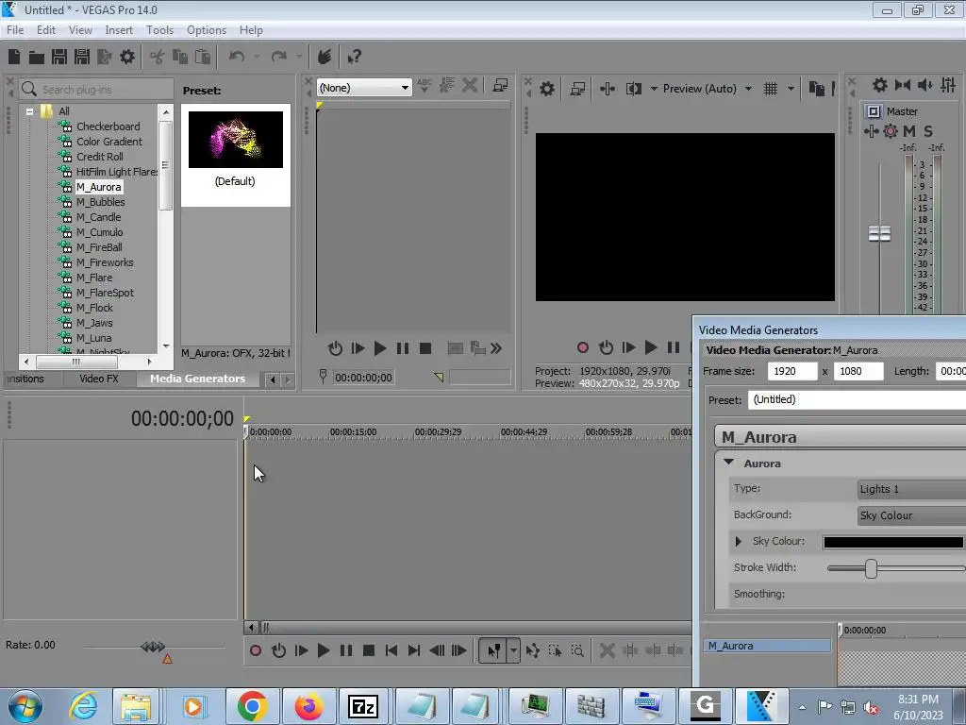Toggle loop playback in trimmer panel
Image resolution: width=966 pixels, height=725 pixels.
[335, 348]
